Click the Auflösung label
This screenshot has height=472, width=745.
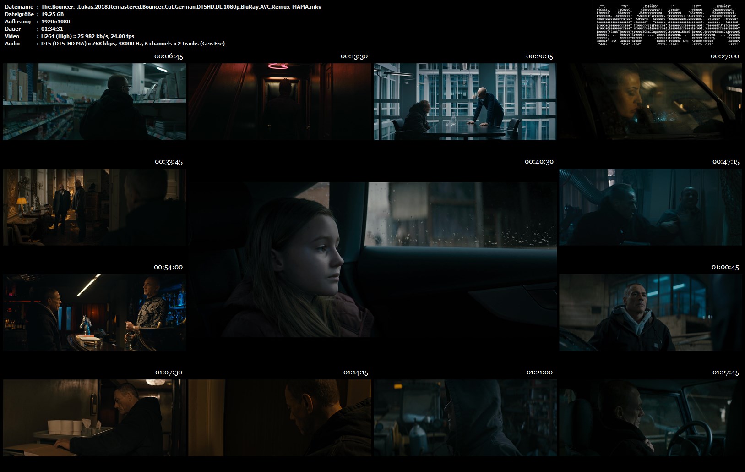pyautogui.click(x=18, y=22)
